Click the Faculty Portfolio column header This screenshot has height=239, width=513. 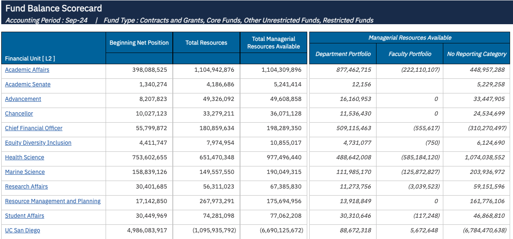coord(409,54)
